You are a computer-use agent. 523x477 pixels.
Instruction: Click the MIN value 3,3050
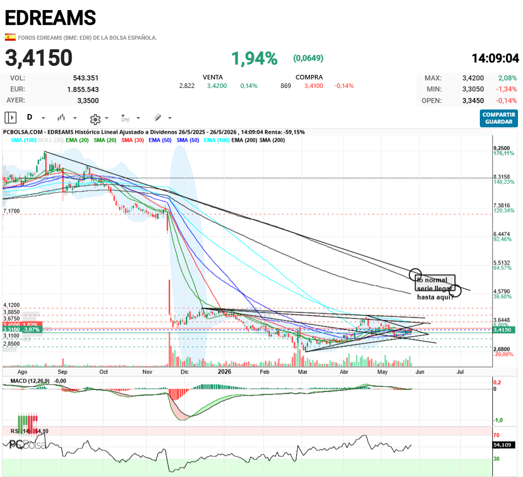(x=473, y=89)
